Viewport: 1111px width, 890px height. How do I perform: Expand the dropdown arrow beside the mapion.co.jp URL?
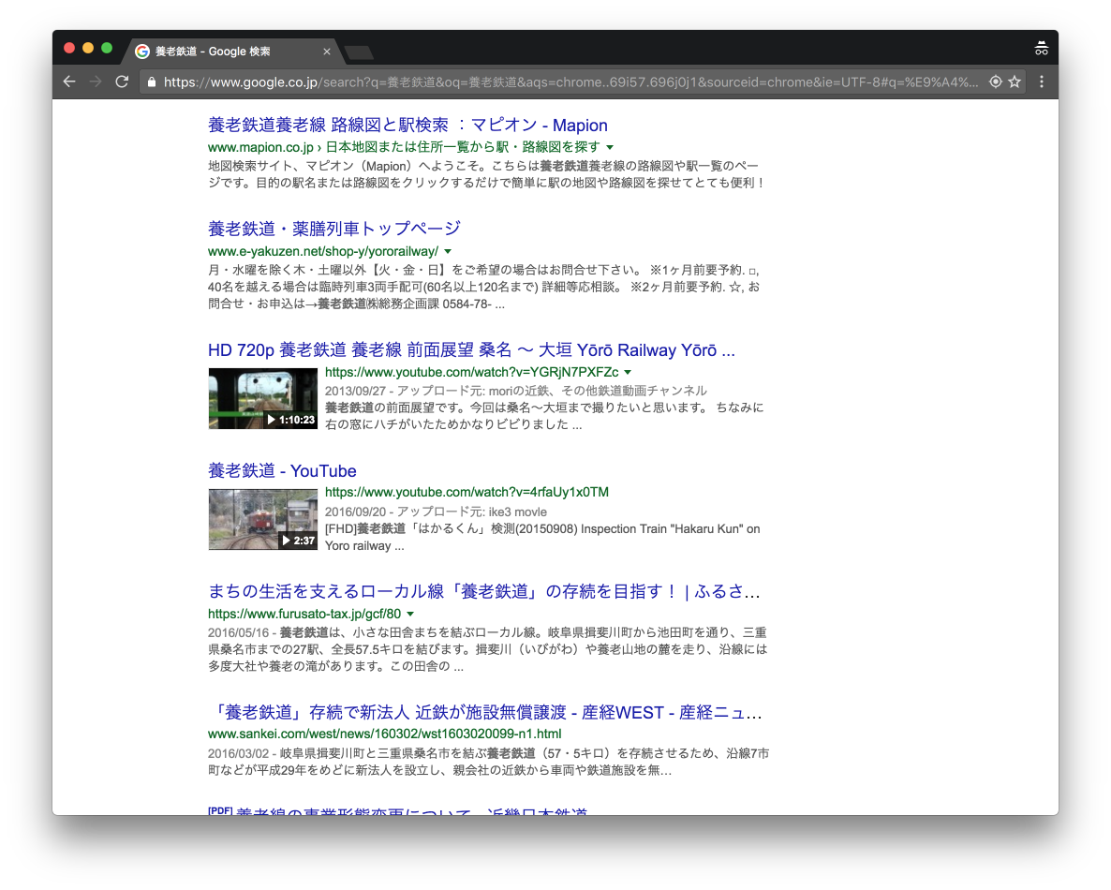[610, 148]
